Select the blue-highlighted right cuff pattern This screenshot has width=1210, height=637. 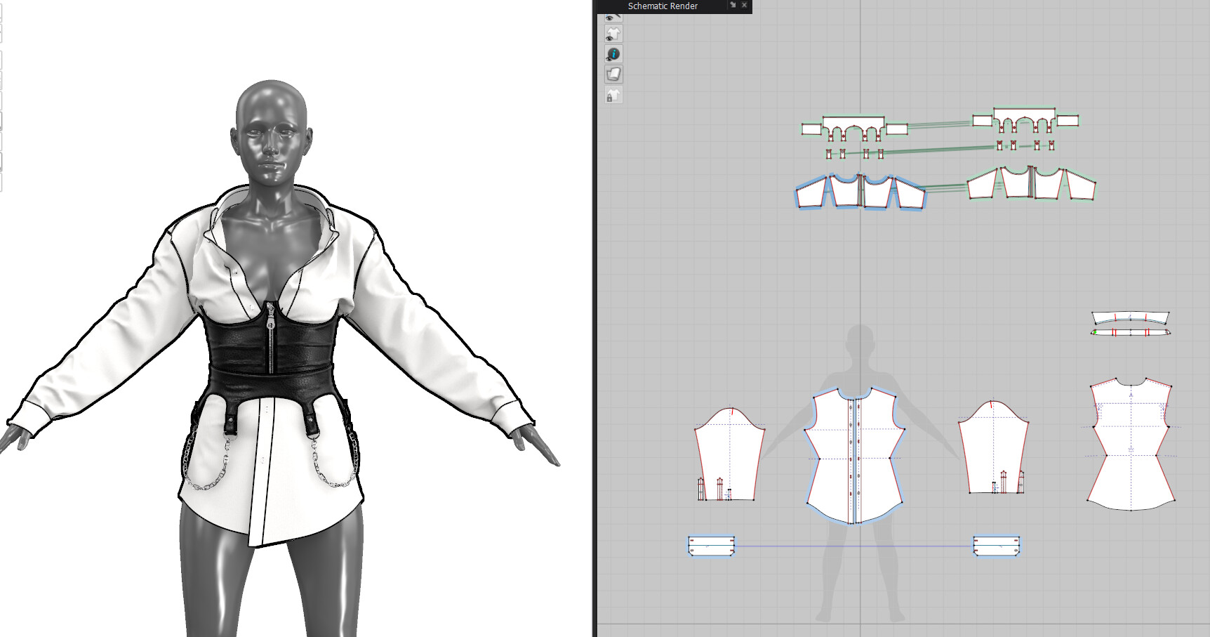tap(997, 544)
